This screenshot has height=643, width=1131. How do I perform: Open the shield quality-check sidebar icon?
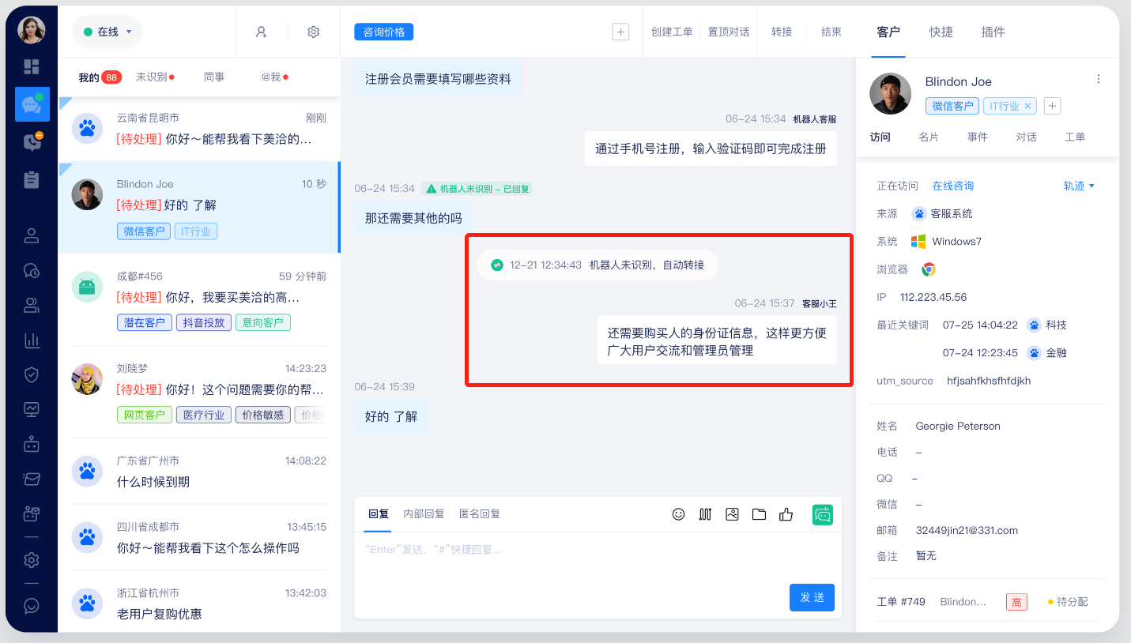32,374
